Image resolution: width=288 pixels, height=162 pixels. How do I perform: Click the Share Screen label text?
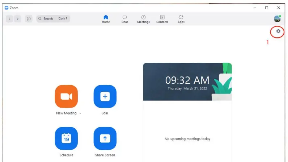tap(105, 155)
